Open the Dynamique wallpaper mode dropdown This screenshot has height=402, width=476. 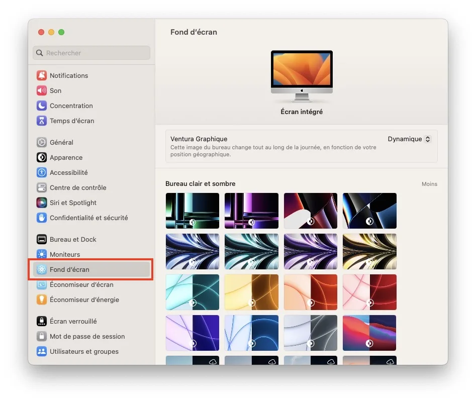pyautogui.click(x=409, y=139)
